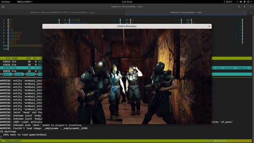Click the DOOM 3: BFG Edition title bar
The width and height of the screenshot is (254, 143).
tap(127, 26)
